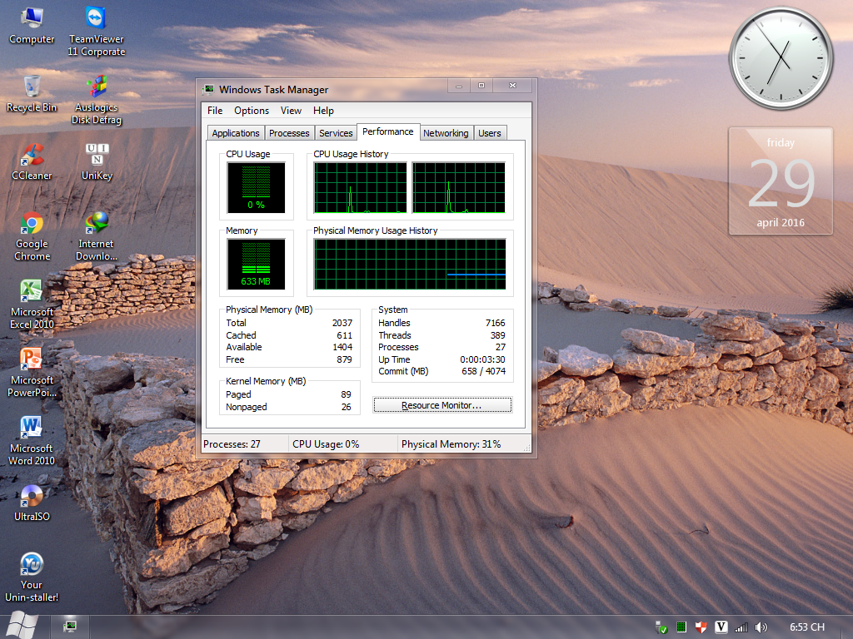Open the File menu
The width and height of the screenshot is (853, 639).
(x=215, y=111)
